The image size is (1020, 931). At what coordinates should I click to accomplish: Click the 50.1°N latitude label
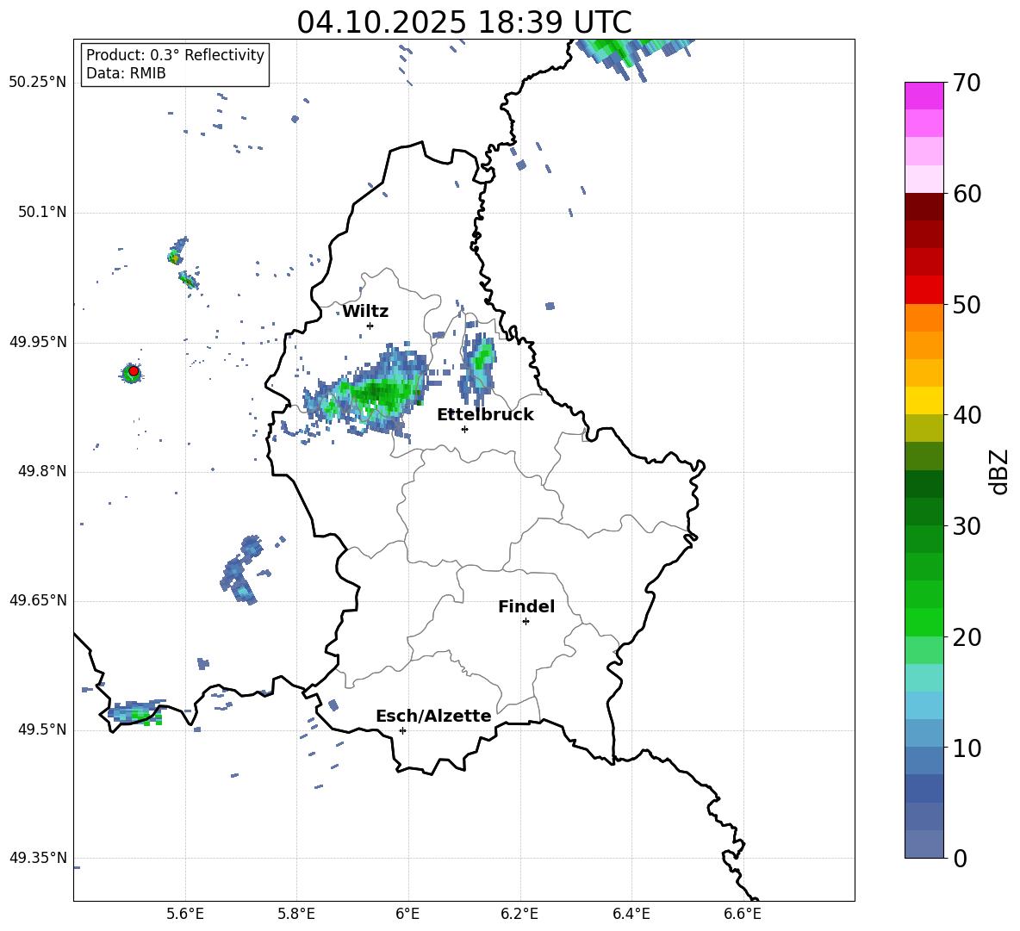point(42,212)
